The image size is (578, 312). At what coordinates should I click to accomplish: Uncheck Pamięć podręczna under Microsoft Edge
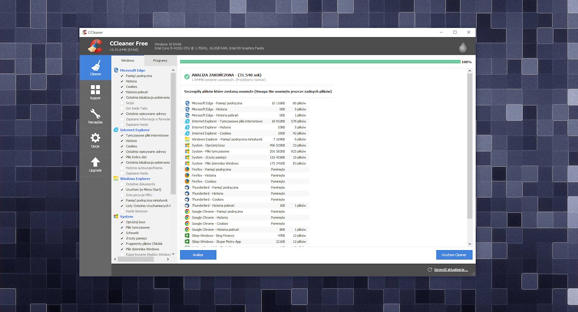(x=122, y=76)
